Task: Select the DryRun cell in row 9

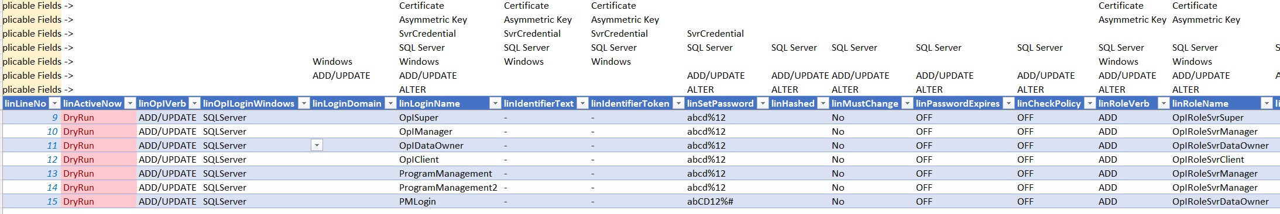Action: [x=99, y=118]
